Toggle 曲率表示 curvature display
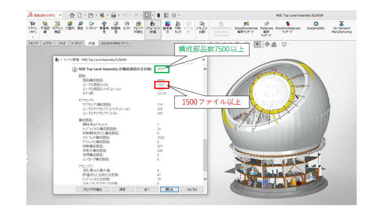 pyautogui.click(x=168, y=28)
